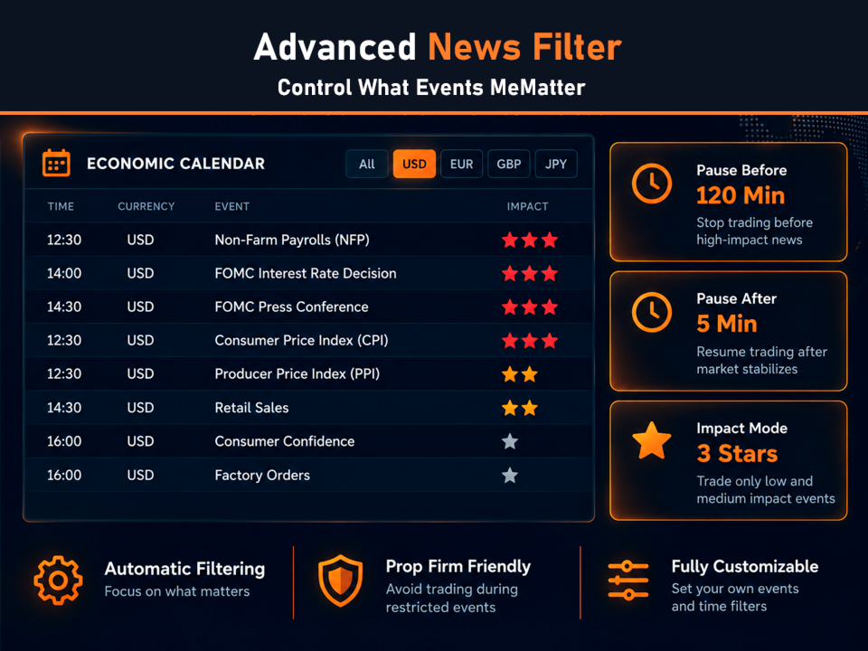Click the gray star for Factory Orders
This screenshot has height=651, width=868.
pyautogui.click(x=510, y=475)
